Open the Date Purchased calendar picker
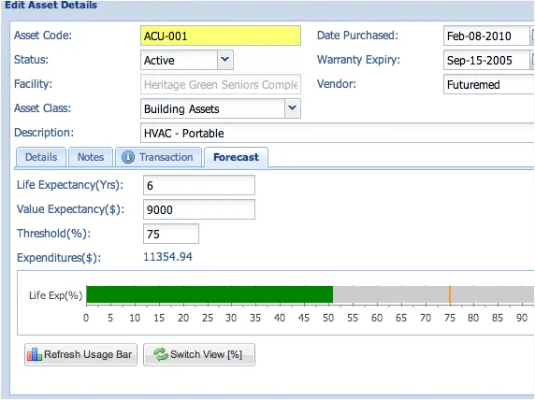Screen dimensions: 535x400 coord(532,36)
